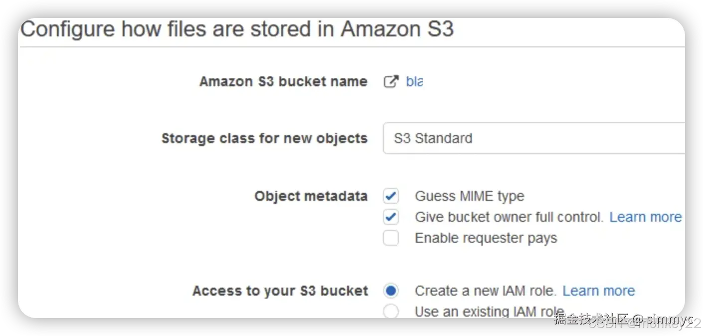Click the 'Give bucket owner full control' text

[x=509, y=217]
